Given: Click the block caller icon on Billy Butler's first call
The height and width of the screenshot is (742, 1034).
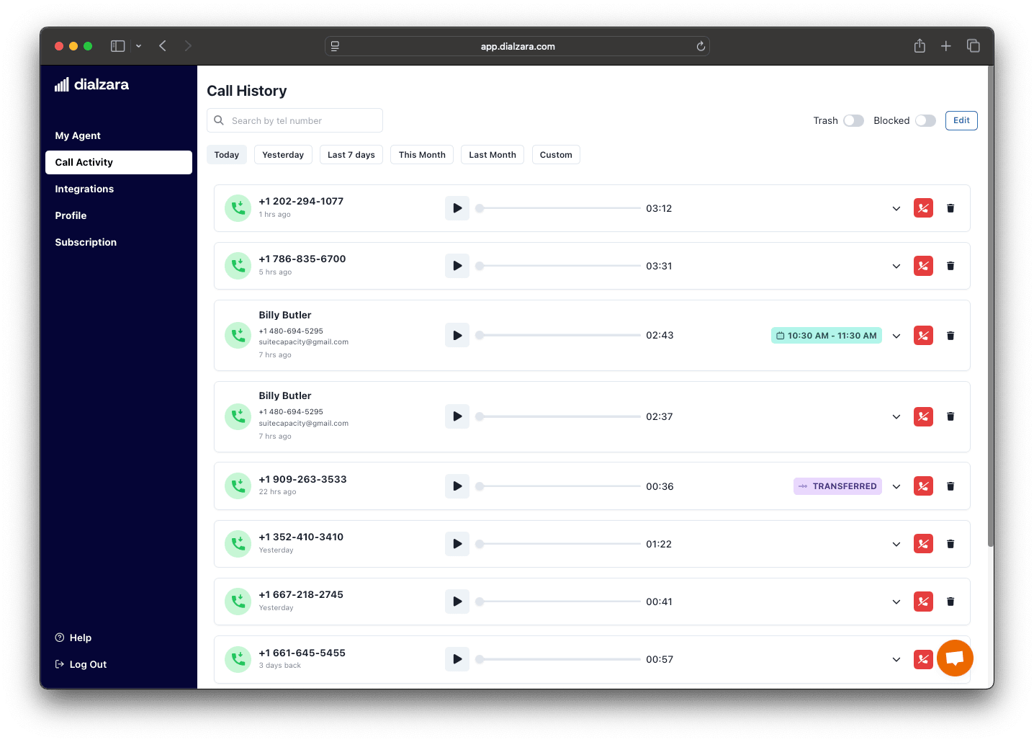Looking at the screenshot, I should tap(923, 335).
